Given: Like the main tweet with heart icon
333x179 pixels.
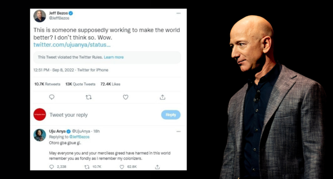Looking at the screenshot, I should click(126, 97).
